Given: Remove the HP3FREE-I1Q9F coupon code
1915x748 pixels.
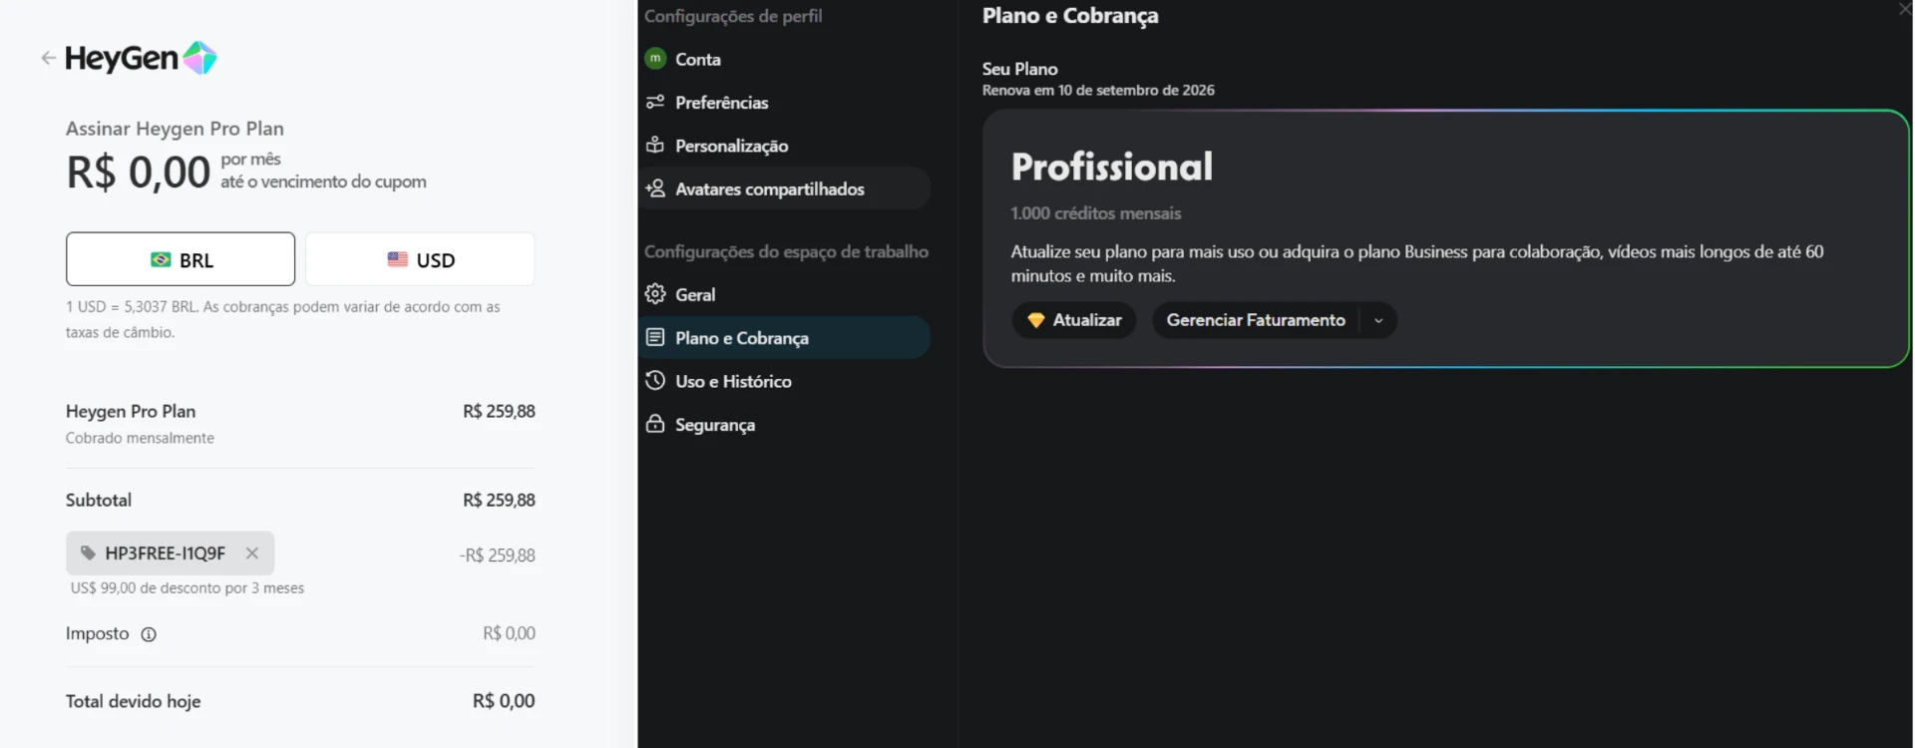Looking at the screenshot, I should (252, 554).
